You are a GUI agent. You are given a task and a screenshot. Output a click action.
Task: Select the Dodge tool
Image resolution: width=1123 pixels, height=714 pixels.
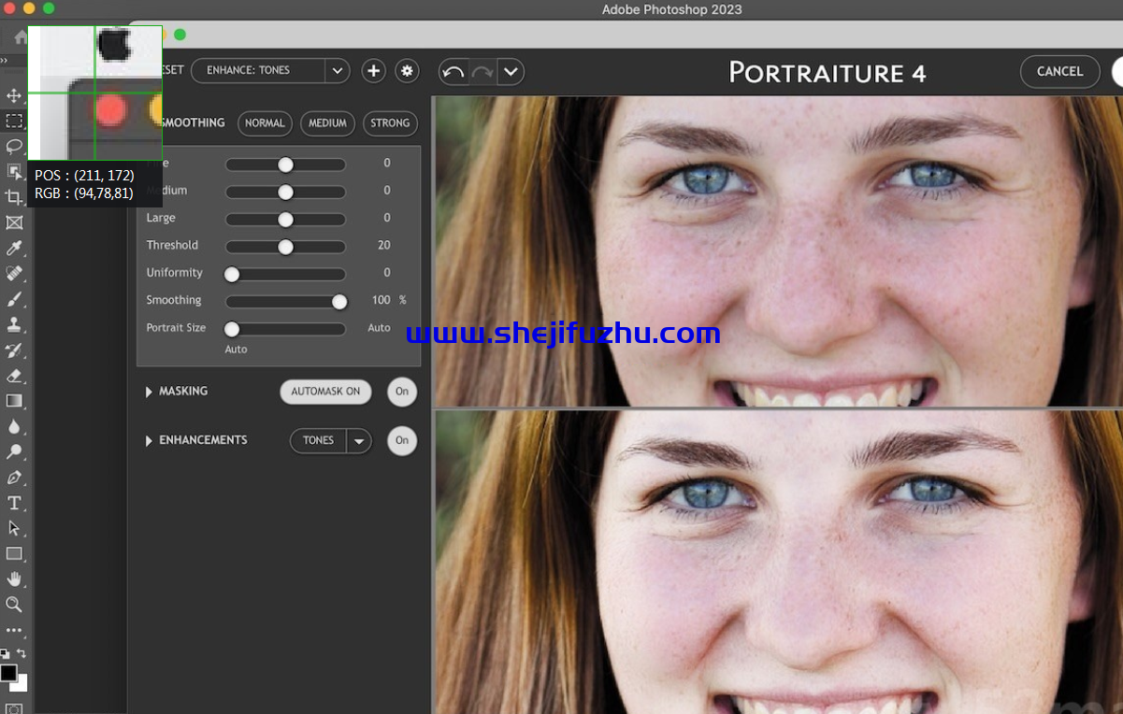point(14,452)
